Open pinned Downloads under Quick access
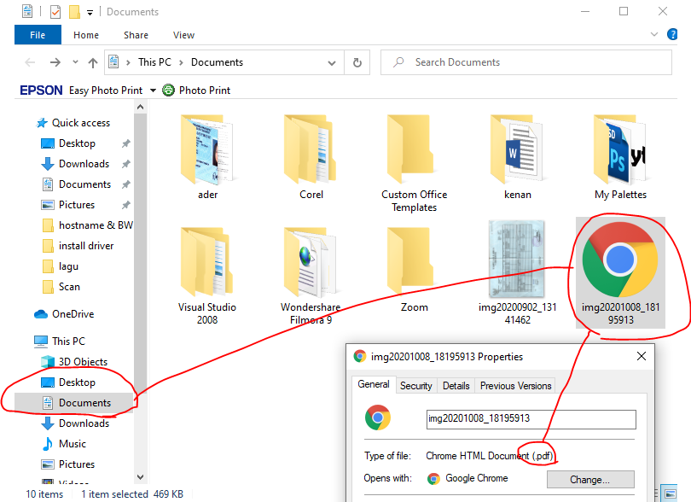Viewport: 691px width, 502px height. (x=84, y=164)
